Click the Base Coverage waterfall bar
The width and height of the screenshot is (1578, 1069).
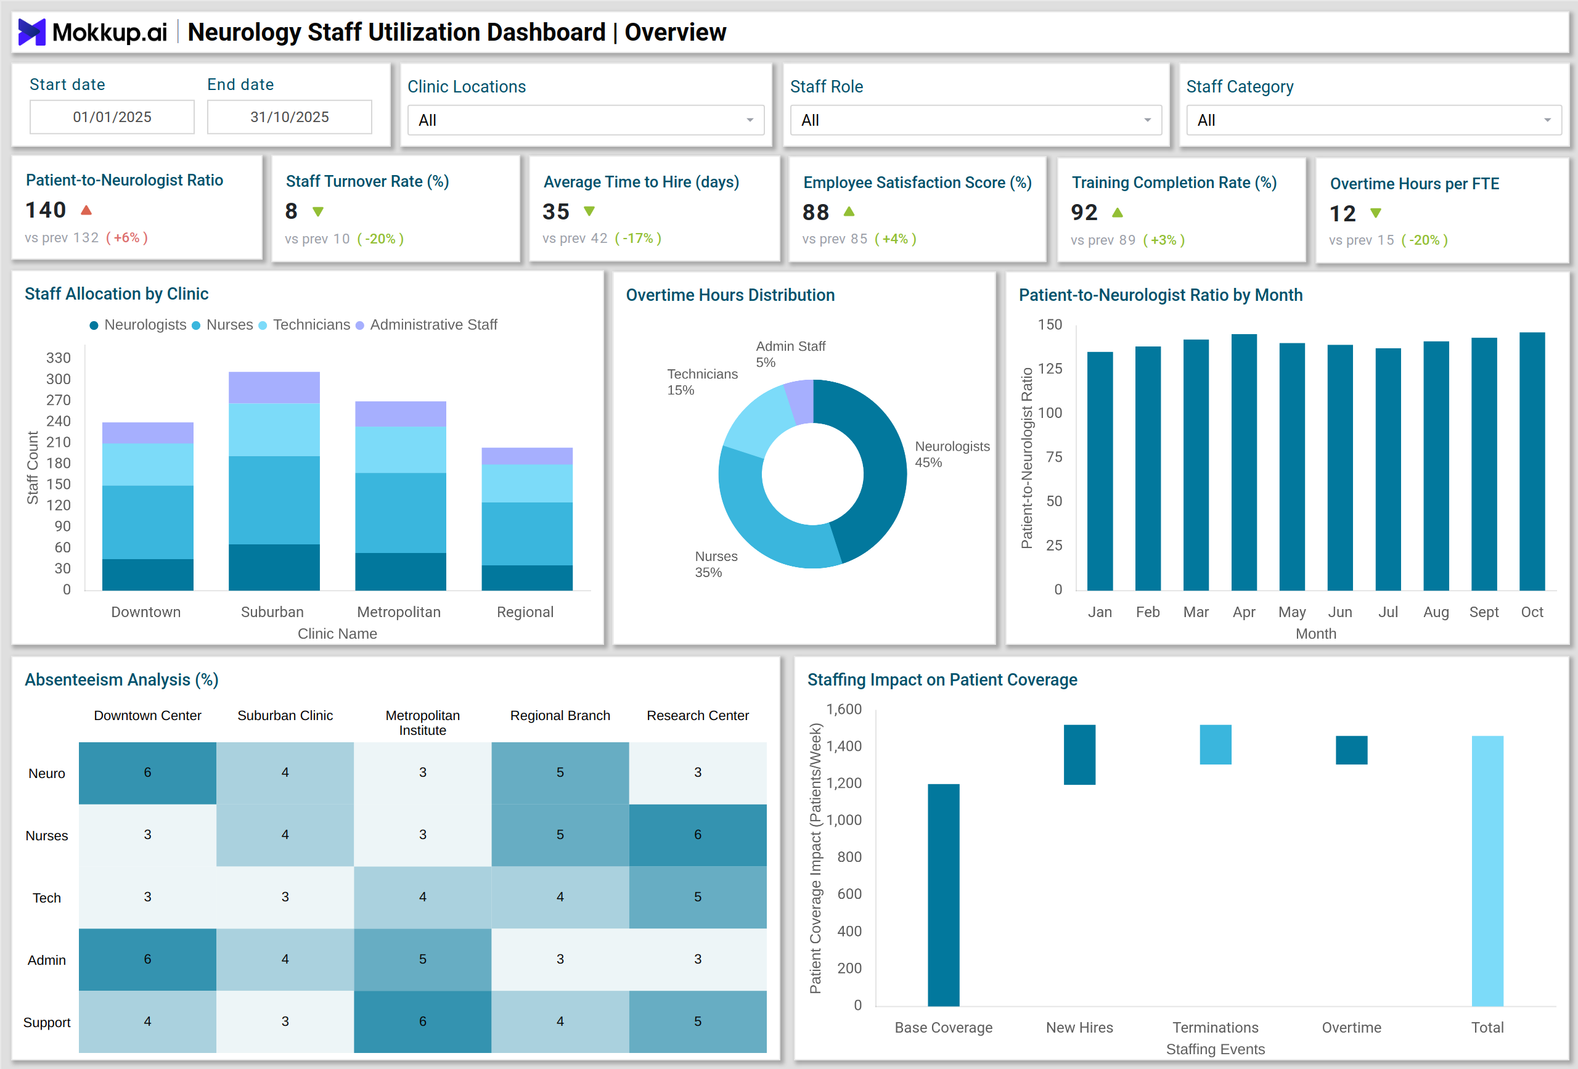[x=943, y=895]
